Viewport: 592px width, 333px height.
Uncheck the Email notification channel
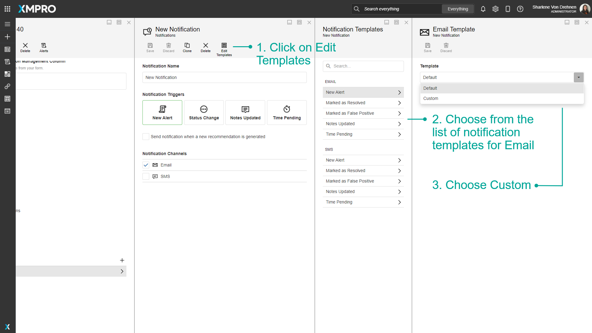[x=146, y=165]
